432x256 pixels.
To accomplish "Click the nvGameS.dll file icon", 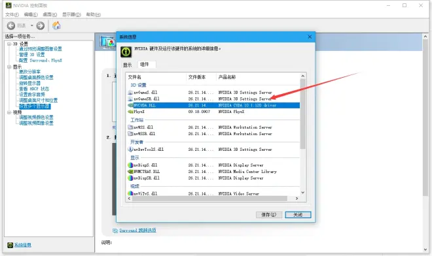I will coord(130,92).
